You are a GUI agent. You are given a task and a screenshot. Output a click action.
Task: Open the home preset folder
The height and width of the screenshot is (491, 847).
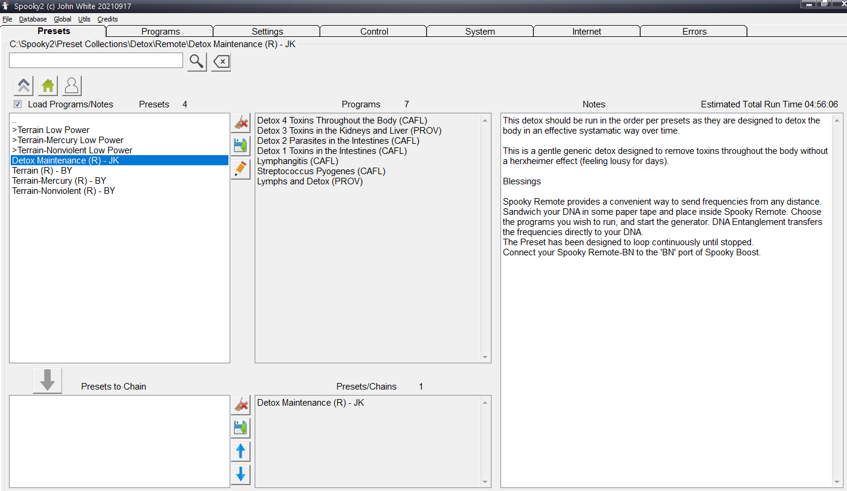48,86
